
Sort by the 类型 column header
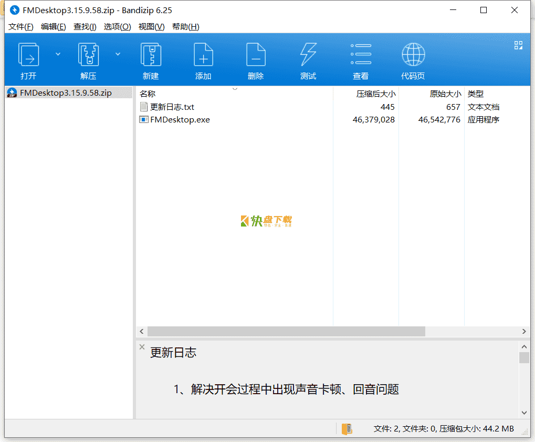click(x=476, y=94)
